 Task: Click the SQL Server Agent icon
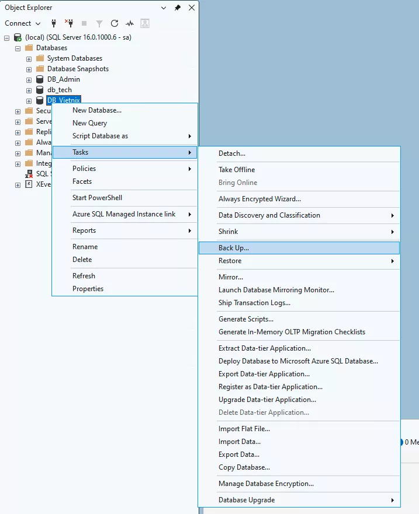click(29, 174)
